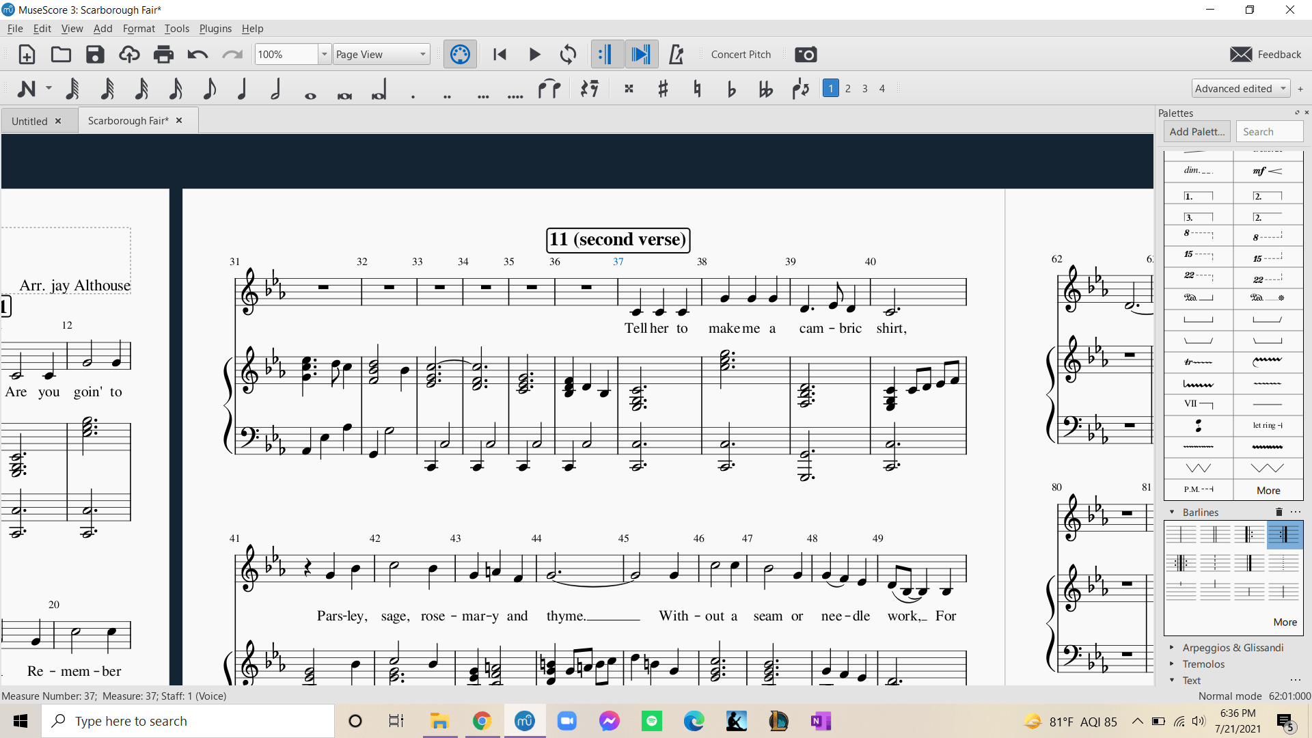Undo the last edit
The height and width of the screenshot is (738, 1312).
197,55
